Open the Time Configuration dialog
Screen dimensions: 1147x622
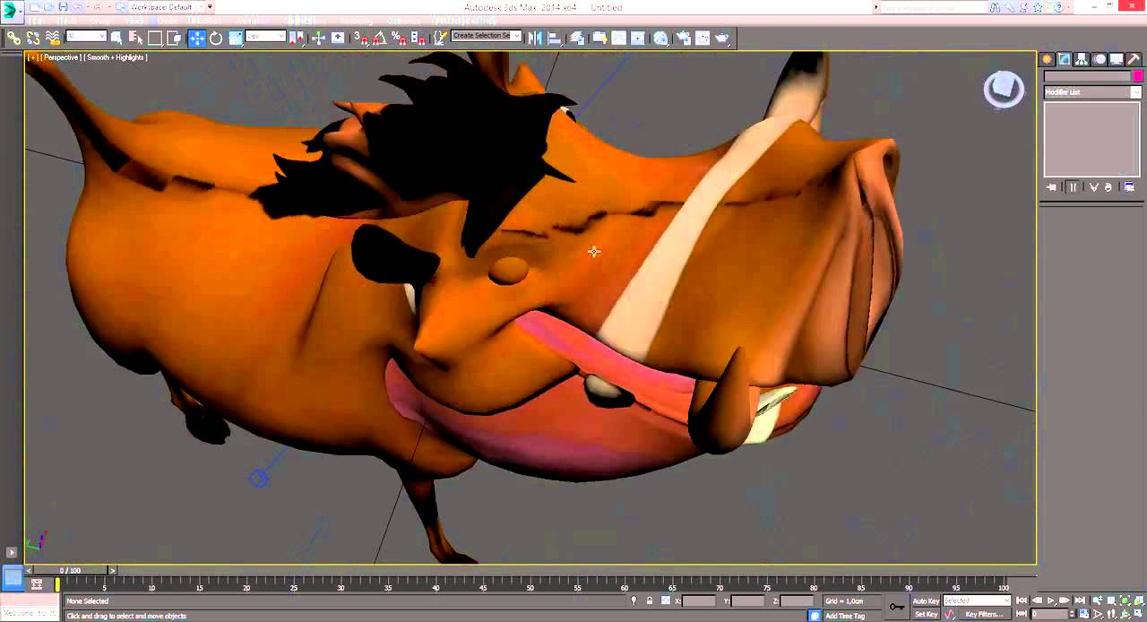click(1084, 614)
